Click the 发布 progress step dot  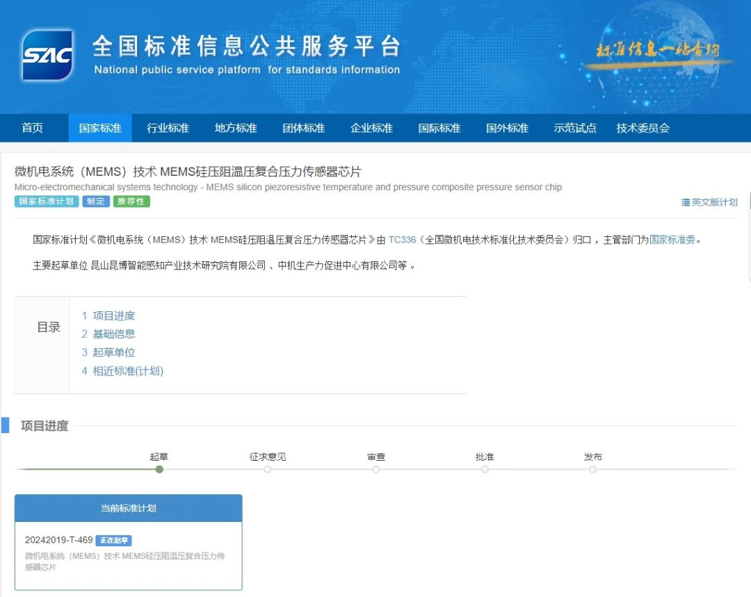coord(593,469)
